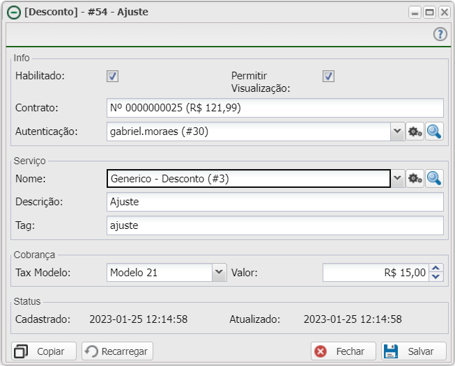Increase Valor with the up spinner arrow

coord(436,269)
